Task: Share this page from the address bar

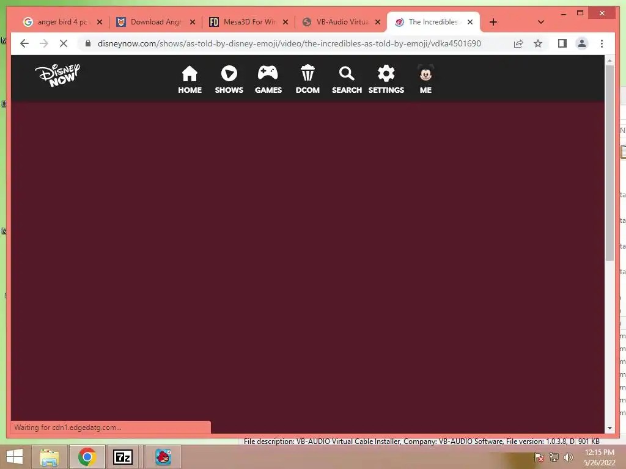Action: pos(518,43)
